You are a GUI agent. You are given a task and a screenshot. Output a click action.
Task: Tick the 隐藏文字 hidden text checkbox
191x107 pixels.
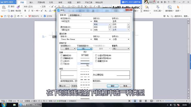96,61
